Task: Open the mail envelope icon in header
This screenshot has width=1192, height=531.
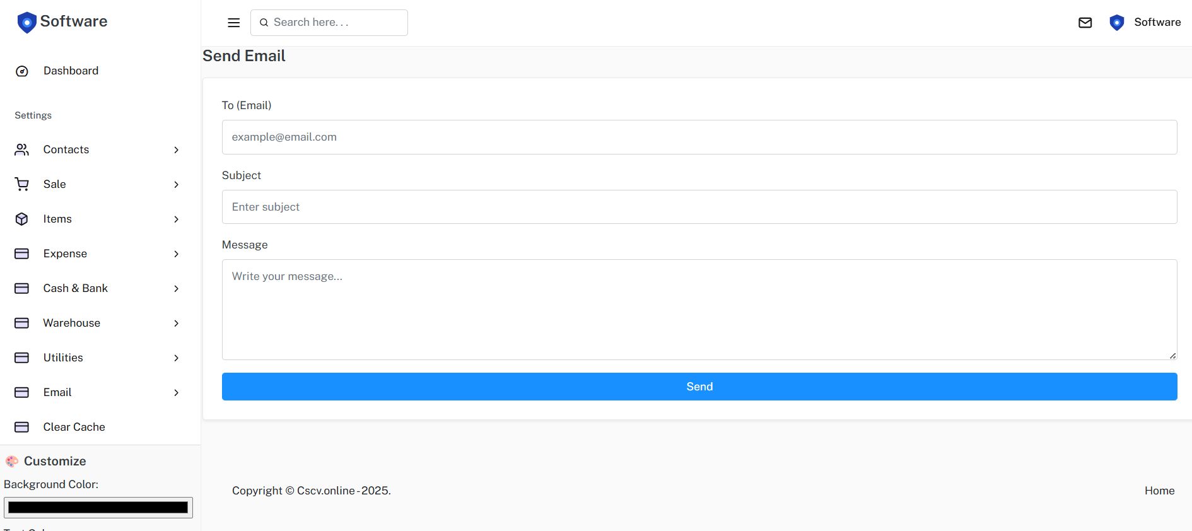Action: pyautogui.click(x=1085, y=23)
